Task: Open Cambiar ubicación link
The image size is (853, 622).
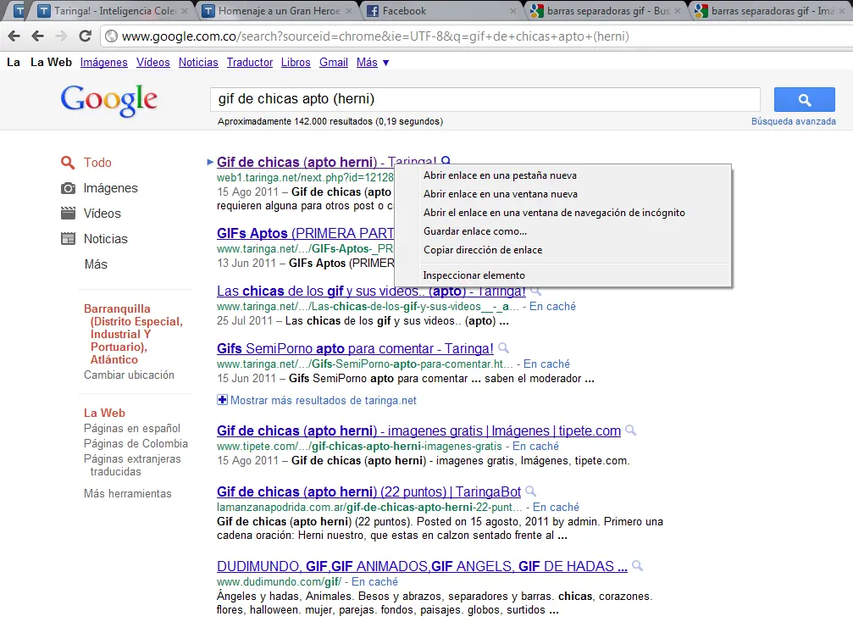Action: (x=129, y=375)
